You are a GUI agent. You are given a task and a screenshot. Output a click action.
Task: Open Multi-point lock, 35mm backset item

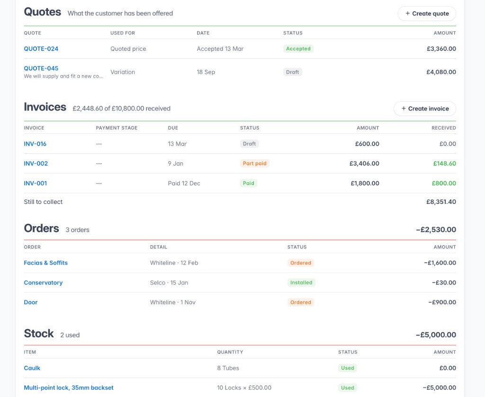(x=69, y=388)
